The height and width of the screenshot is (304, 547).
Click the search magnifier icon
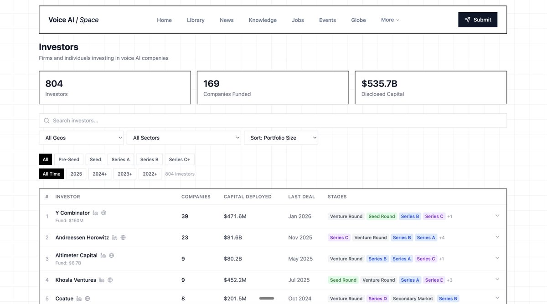click(x=46, y=121)
